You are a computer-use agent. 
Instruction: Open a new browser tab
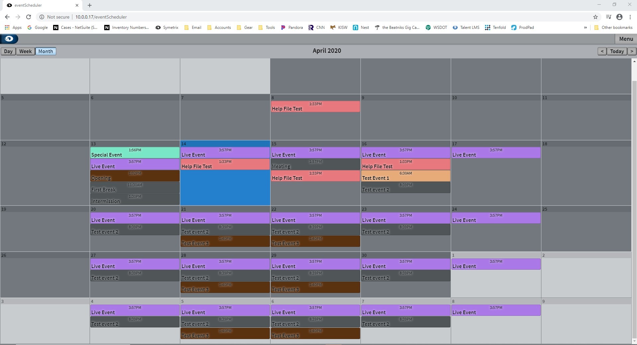90,5
